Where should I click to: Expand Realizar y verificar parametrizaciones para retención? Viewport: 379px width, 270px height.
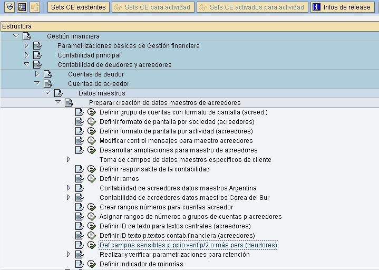pos(69,255)
